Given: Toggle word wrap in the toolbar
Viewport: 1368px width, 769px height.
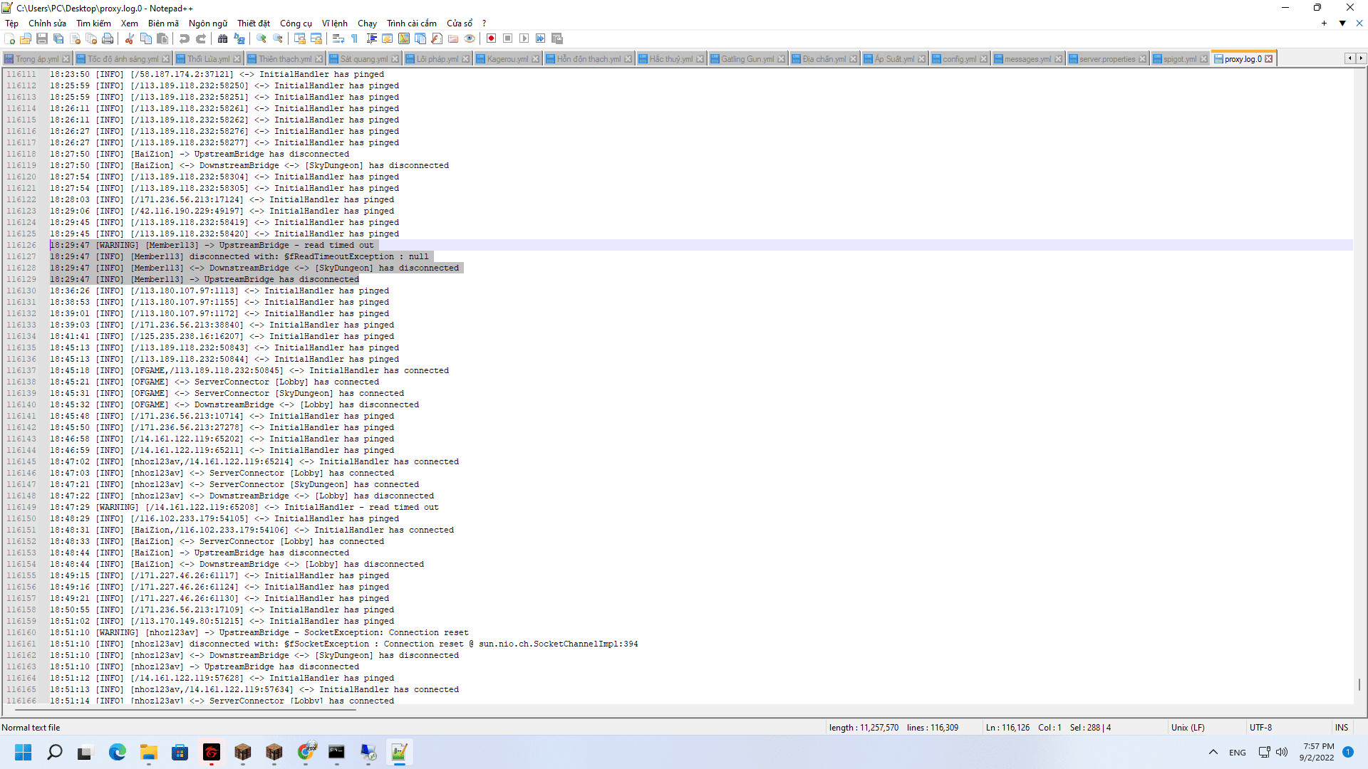Looking at the screenshot, I should tap(338, 38).
